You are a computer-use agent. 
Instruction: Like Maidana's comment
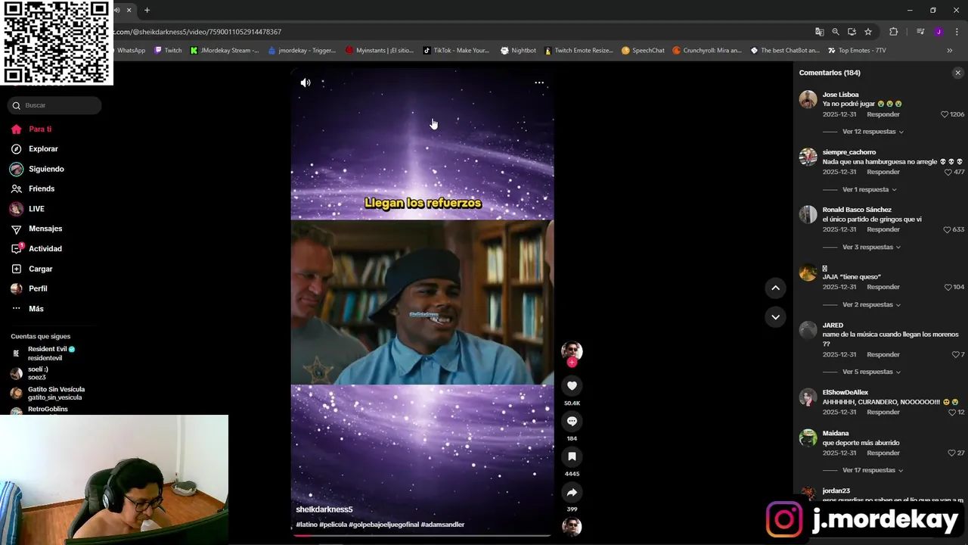point(951,453)
